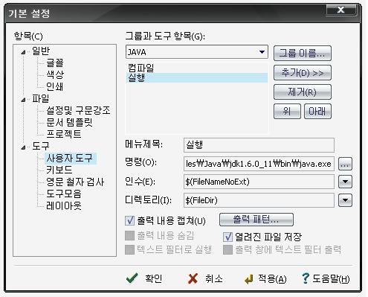The width and height of the screenshot is (368, 297).
Task: Select 실행 in the tool list
Action: pyautogui.click(x=197, y=77)
